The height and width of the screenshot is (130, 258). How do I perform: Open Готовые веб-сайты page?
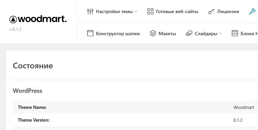tap(177, 12)
